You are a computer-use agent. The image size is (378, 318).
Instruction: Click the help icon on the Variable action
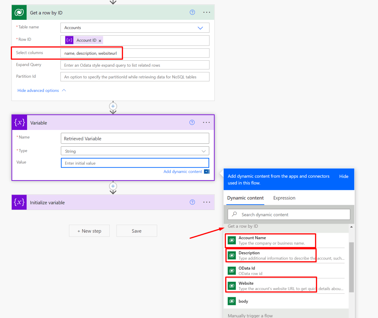click(192, 122)
